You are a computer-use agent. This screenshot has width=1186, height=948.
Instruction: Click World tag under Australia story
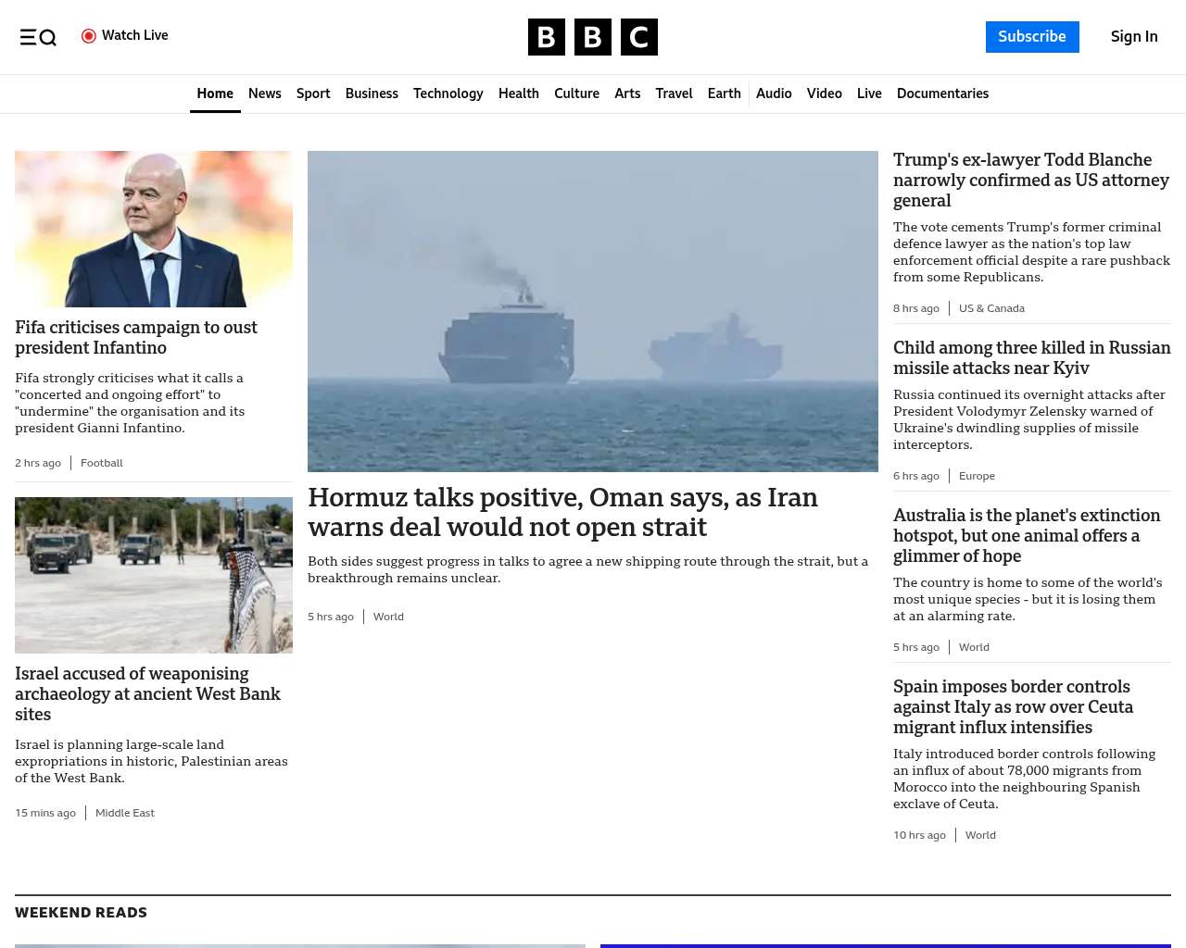[974, 647]
